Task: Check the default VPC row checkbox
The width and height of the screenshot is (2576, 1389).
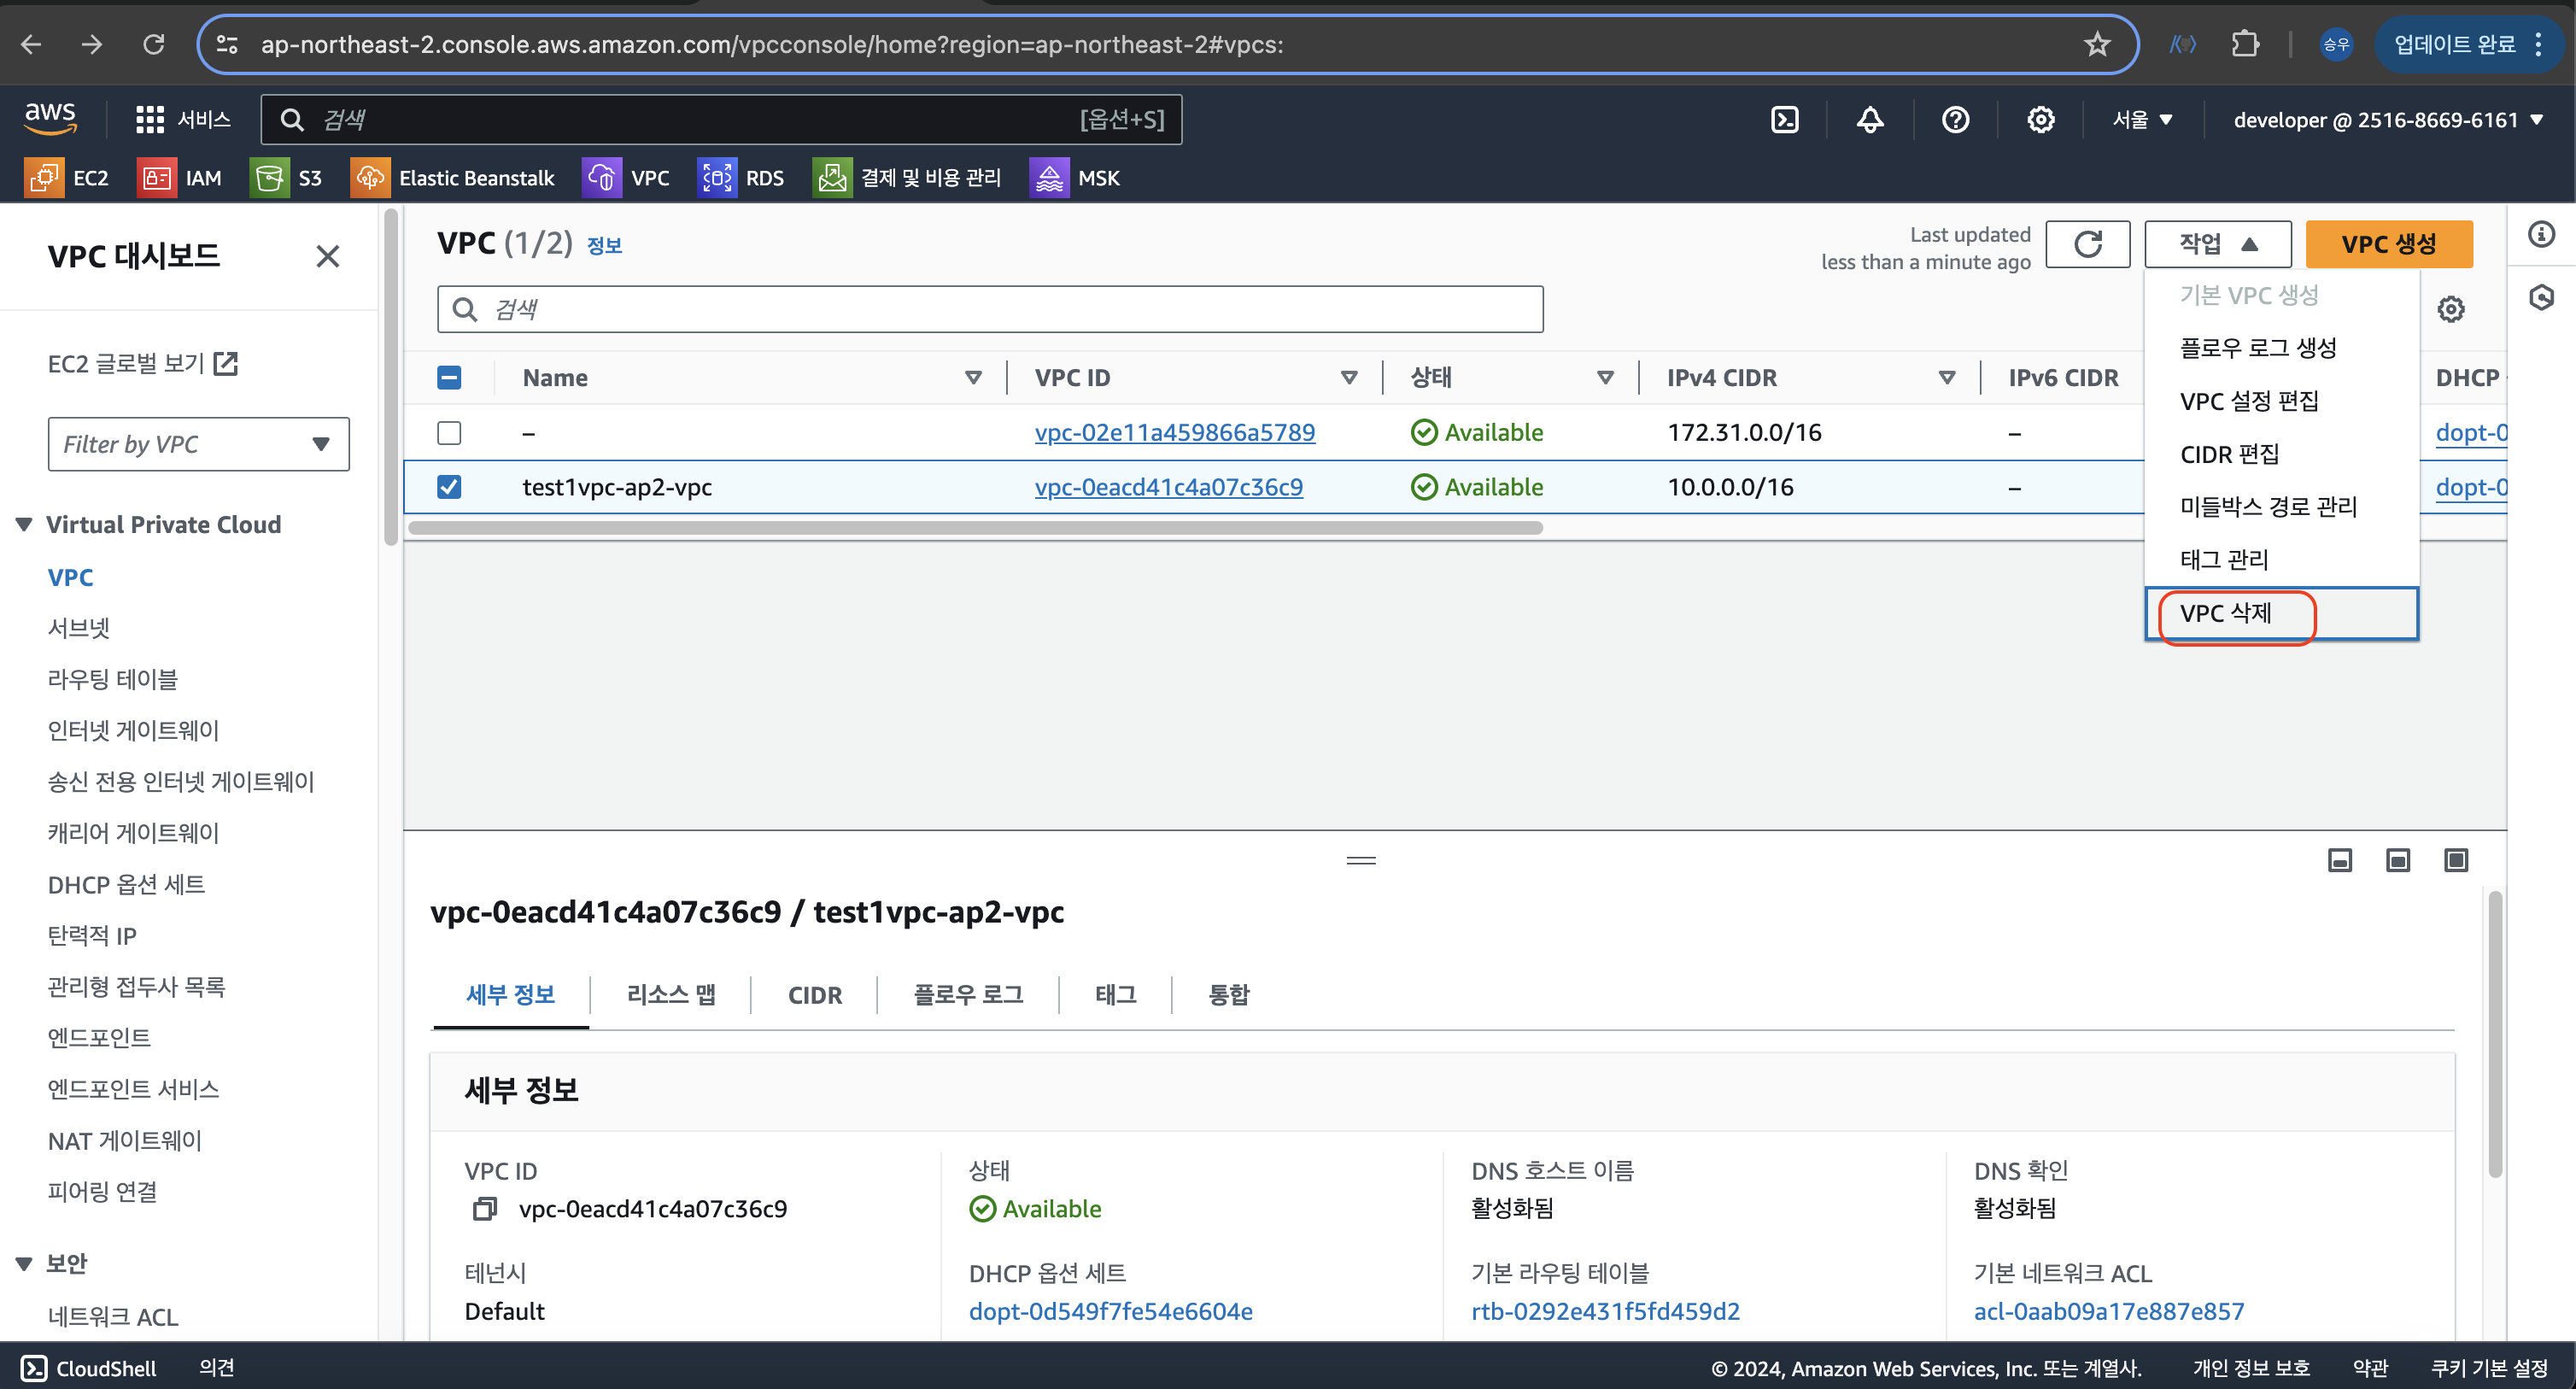Action: pos(449,433)
